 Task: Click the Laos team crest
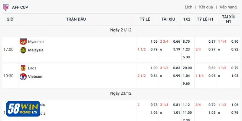tap(23, 68)
